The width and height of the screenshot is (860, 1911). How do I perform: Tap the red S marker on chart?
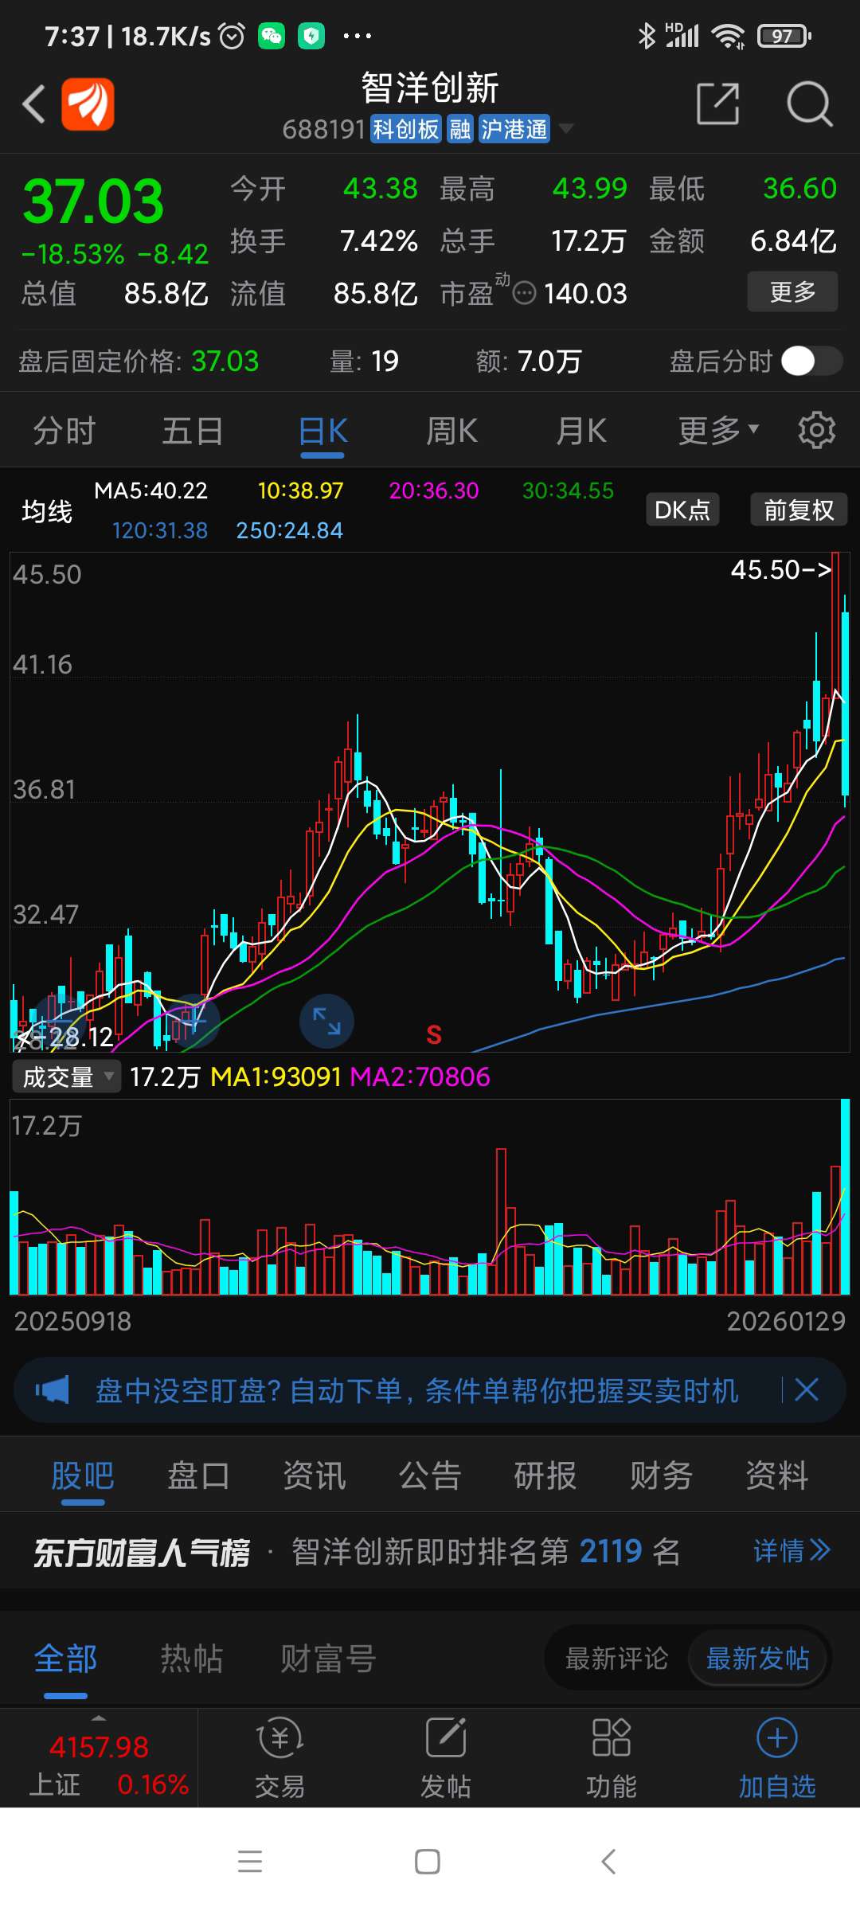[434, 1034]
